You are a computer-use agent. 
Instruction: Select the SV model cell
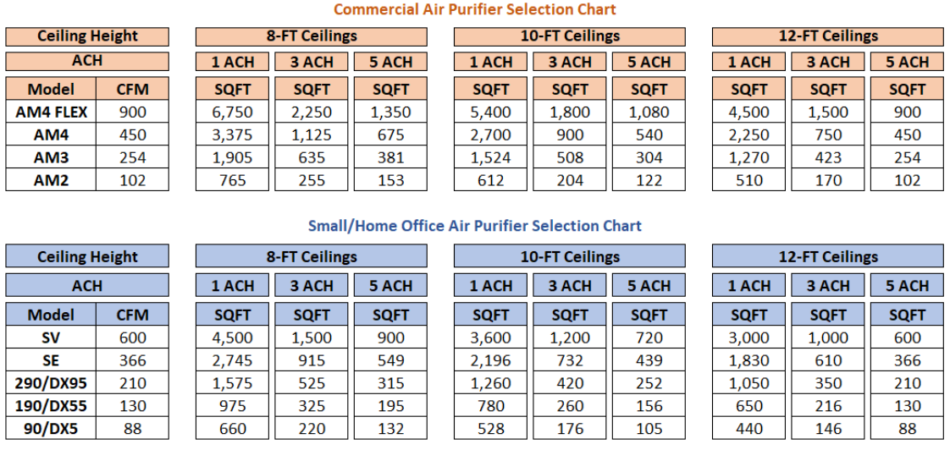(51, 337)
